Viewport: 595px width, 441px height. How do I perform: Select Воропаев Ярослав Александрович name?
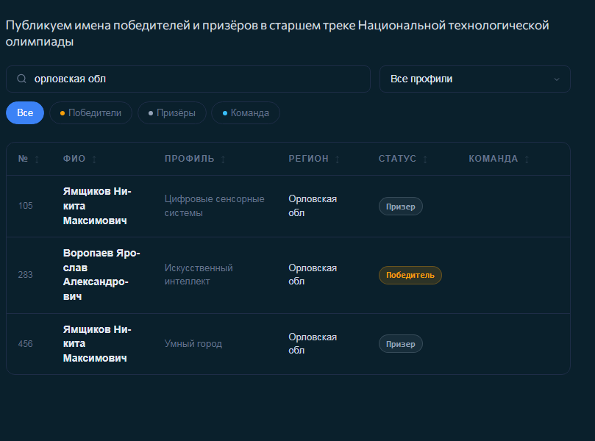pyautogui.click(x=101, y=275)
